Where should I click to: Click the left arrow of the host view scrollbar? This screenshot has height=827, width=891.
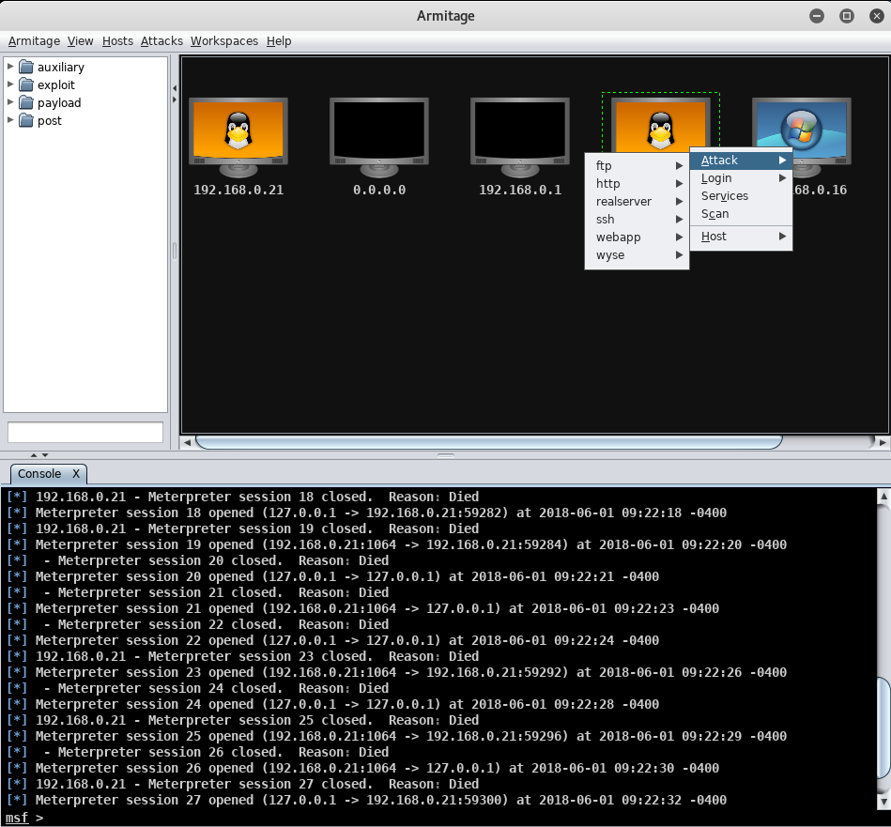point(187,442)
